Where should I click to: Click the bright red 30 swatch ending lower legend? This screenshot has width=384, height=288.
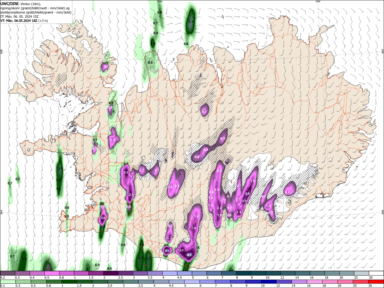point(376,282)
